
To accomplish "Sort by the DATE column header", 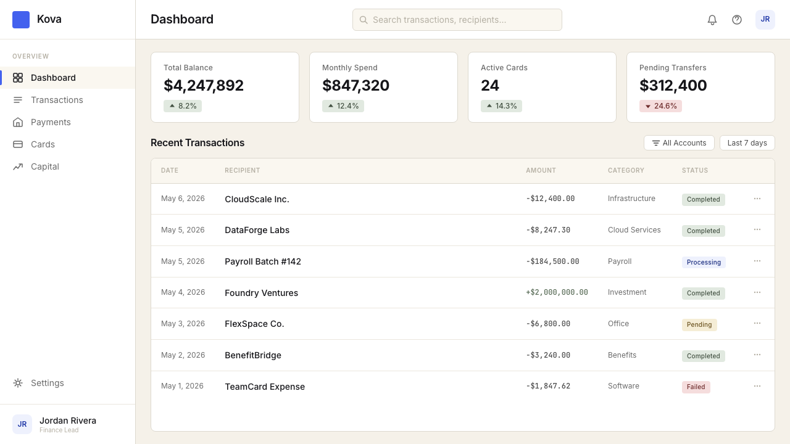I will click(x=170, y=170).
